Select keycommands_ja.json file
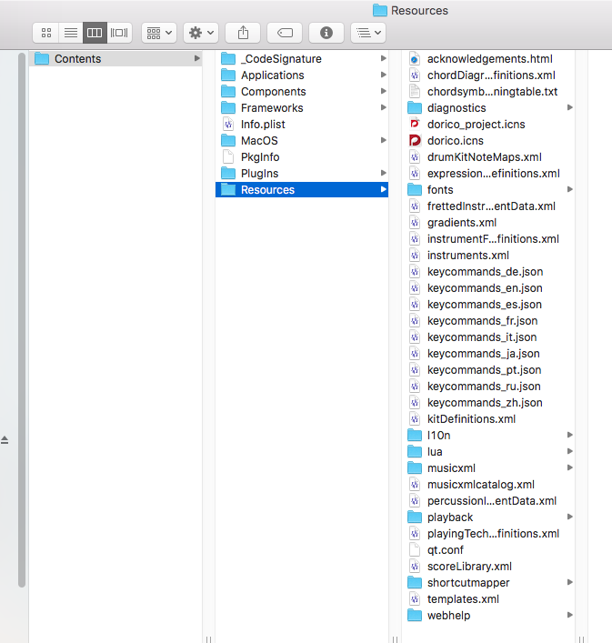Viewport: 612px width, 643px height. click(487, 354)
